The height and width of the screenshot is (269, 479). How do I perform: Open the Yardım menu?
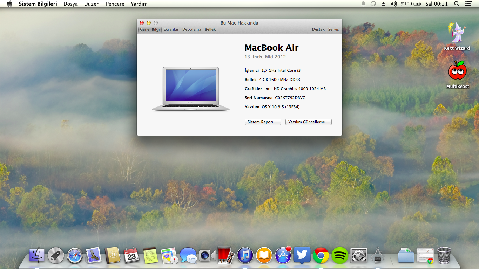tap(139, 4)
